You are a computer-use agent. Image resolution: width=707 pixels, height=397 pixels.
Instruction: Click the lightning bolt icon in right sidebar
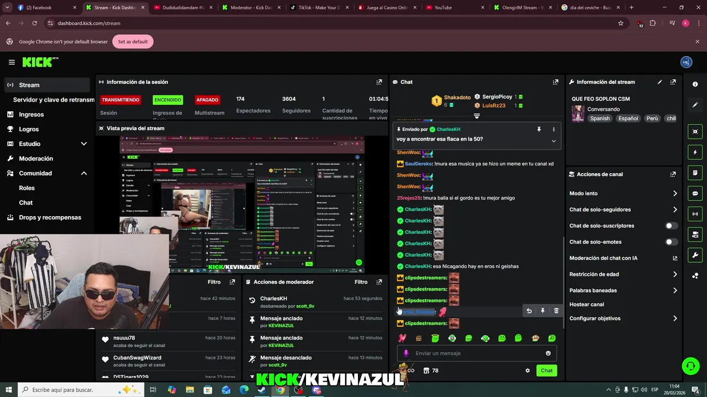point(695,152)
